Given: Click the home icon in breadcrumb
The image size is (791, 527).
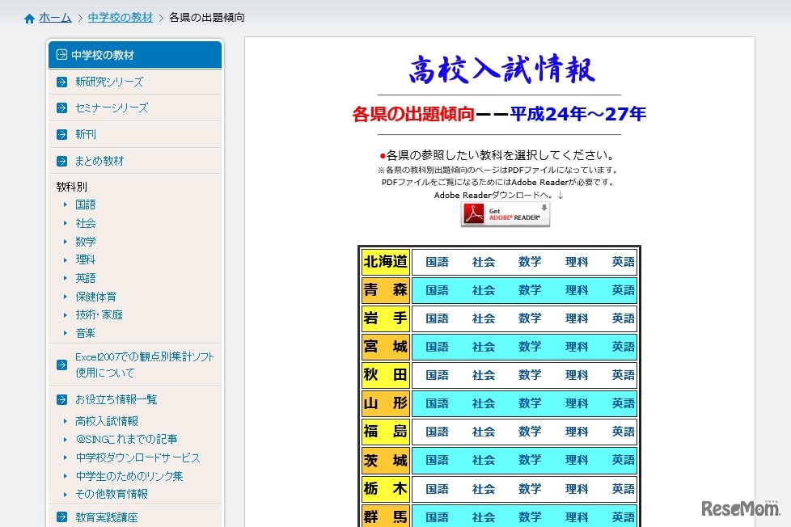Looking at the screenshot, I should (x=29, y=19).
